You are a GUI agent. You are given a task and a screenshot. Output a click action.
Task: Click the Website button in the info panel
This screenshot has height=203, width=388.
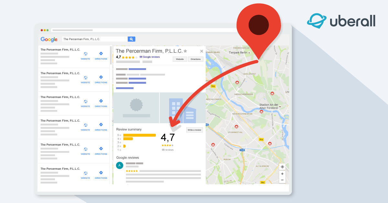180,59
